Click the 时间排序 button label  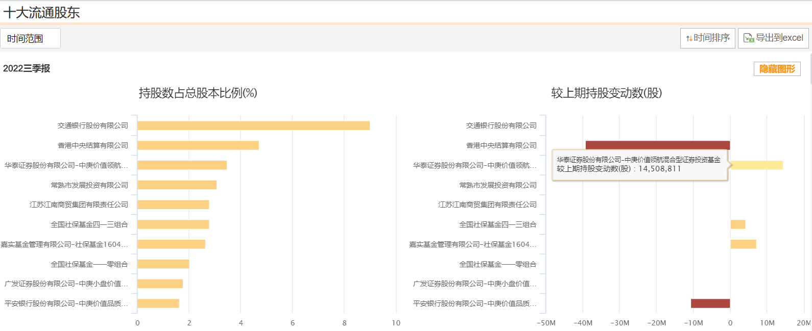click(711, 38)
